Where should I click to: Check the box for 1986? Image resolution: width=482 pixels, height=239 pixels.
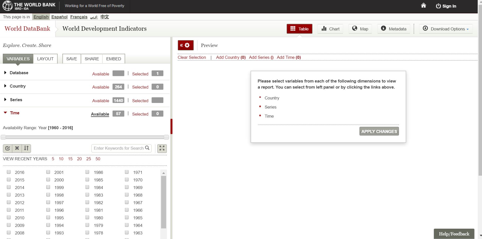[x=87, y=172]
